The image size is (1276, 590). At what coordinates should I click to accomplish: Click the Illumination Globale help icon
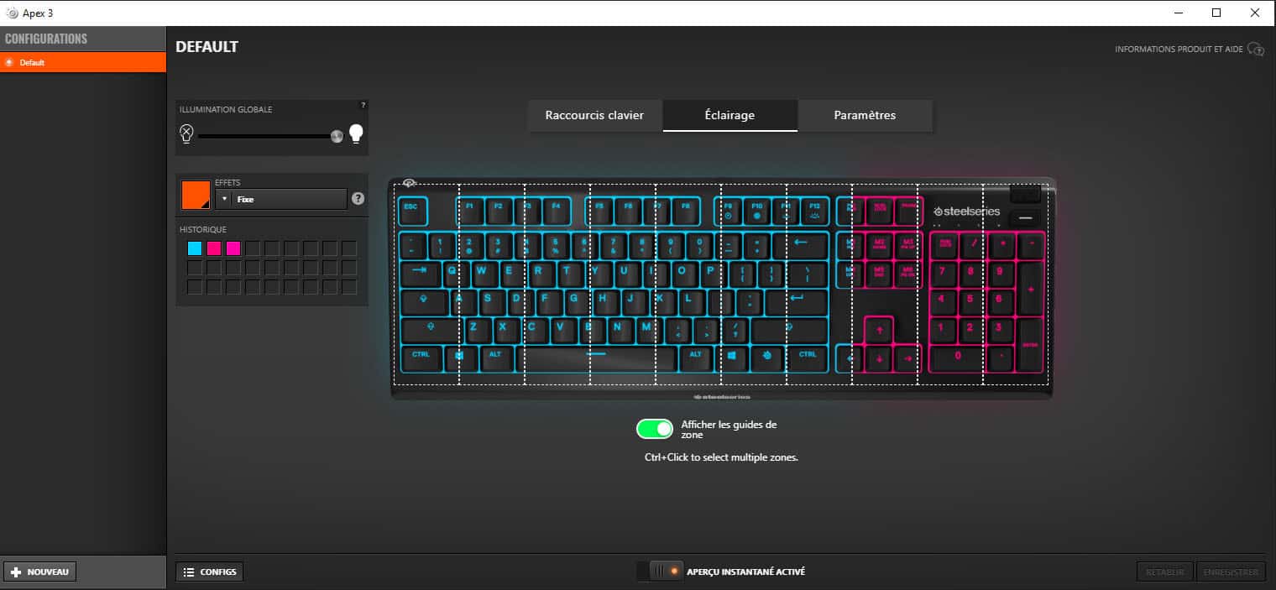363,105
